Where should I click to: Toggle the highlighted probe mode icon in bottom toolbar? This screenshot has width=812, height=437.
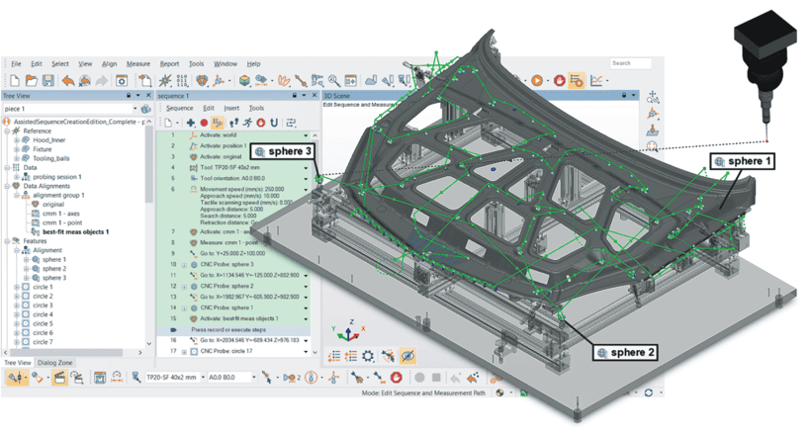click(17, 378)
